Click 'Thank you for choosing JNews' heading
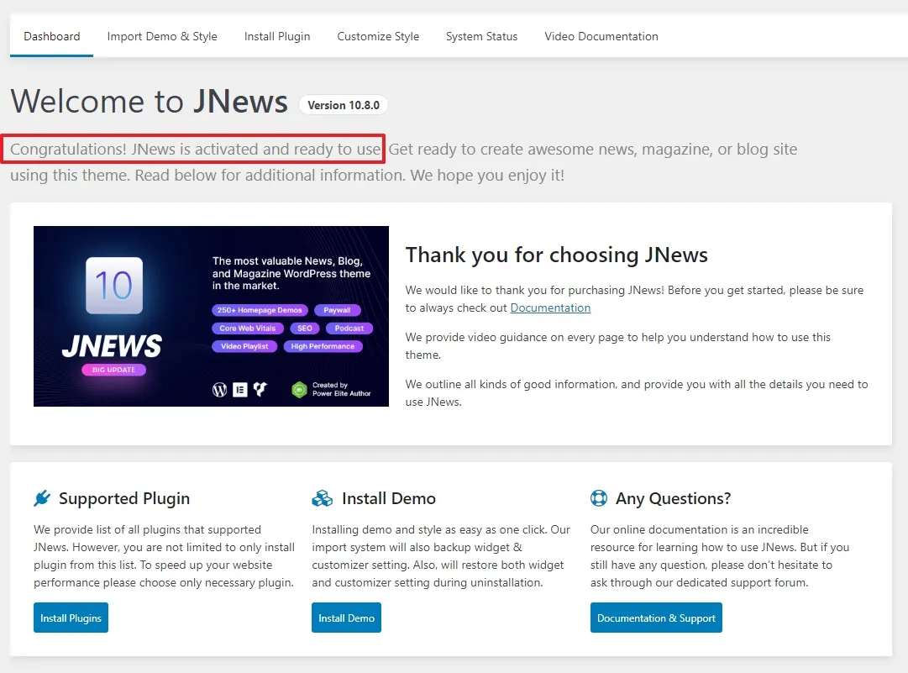The image size is (908, 673). coord(557,255)
